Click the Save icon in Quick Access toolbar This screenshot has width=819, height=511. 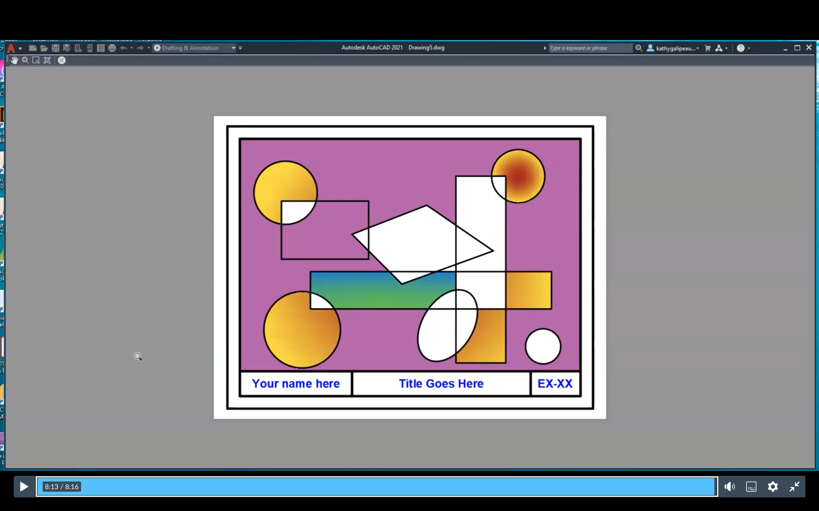pos(55,48)
